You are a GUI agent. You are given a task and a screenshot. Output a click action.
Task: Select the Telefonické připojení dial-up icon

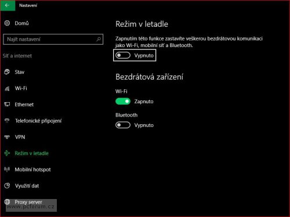coord(7,121)
